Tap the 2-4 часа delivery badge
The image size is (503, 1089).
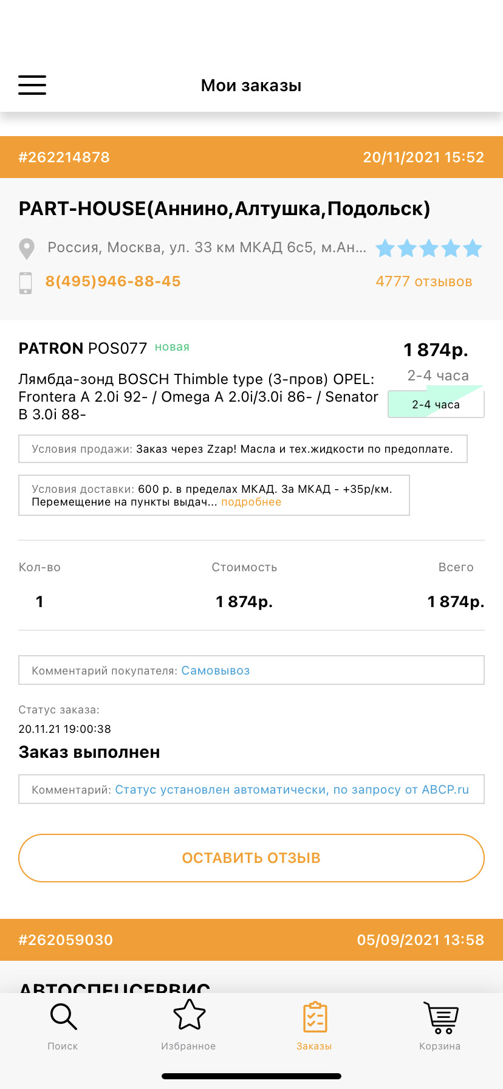pyautogui.click(x=436, y=404)
